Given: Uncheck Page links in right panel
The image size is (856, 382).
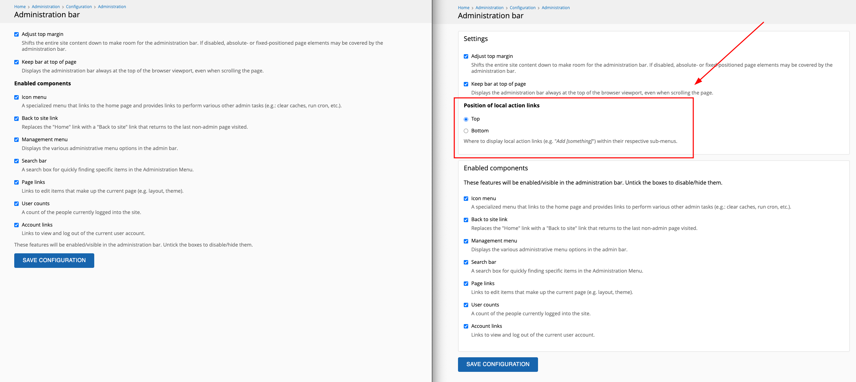Looking at the screenshot, I should pyautogui.click(x=466, y=284).
